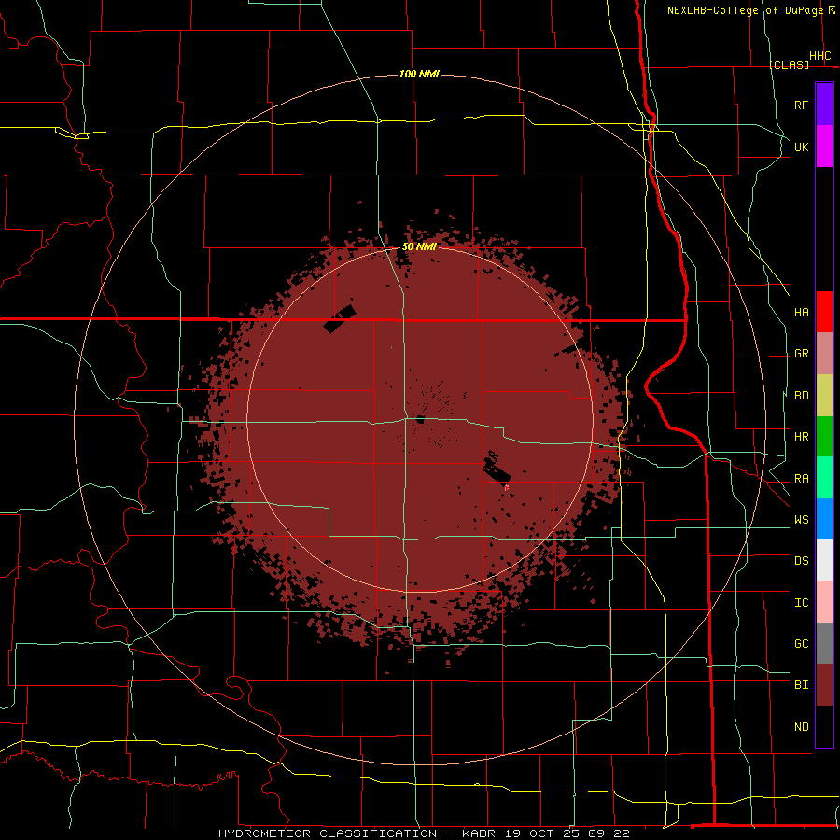
Task: Click the 'HA' legend label
Action: (x=801, y=313)
